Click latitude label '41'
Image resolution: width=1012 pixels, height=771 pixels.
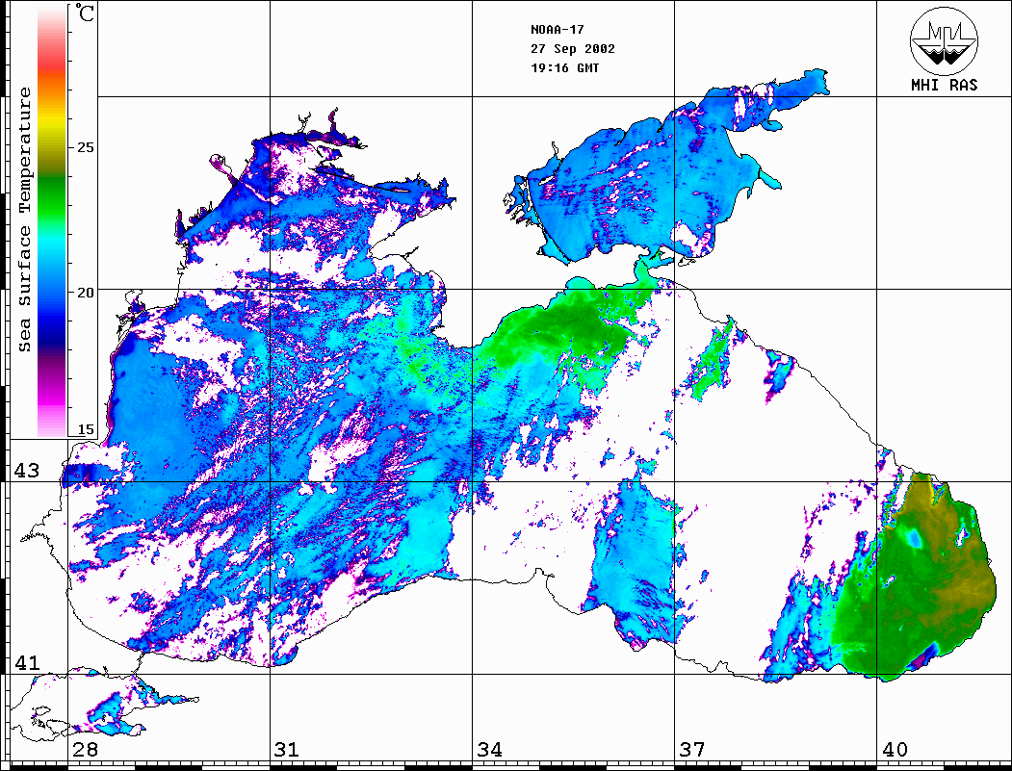coord(27,662)
